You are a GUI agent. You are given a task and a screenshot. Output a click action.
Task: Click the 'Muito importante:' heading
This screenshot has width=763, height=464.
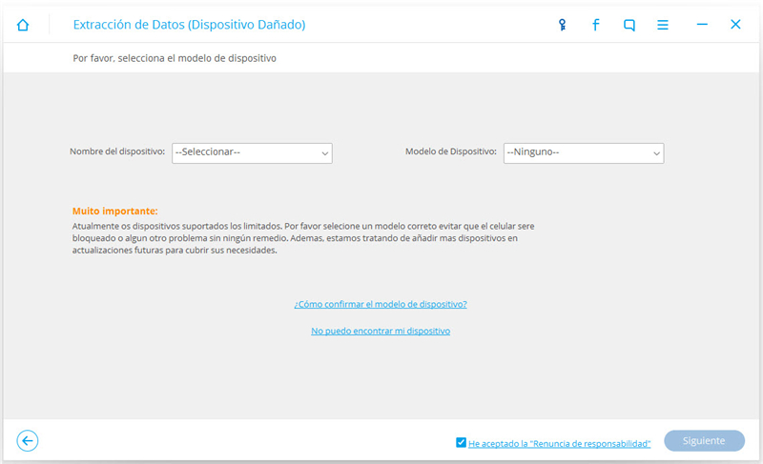pyautogui.click(x=115, y=211)
